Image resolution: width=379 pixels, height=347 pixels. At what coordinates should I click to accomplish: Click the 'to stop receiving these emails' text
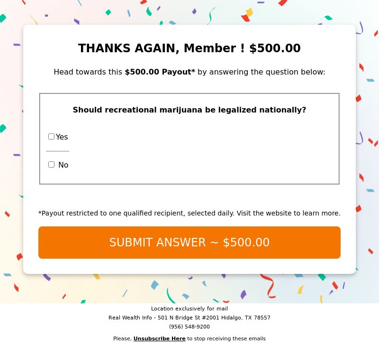tap(226, 338)
